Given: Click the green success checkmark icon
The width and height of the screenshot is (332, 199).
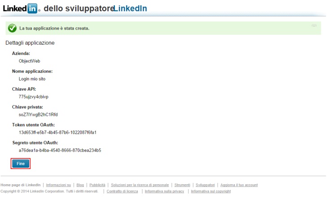Looking at the screenshot, I should pyautogui.click(x=12, y=28).
